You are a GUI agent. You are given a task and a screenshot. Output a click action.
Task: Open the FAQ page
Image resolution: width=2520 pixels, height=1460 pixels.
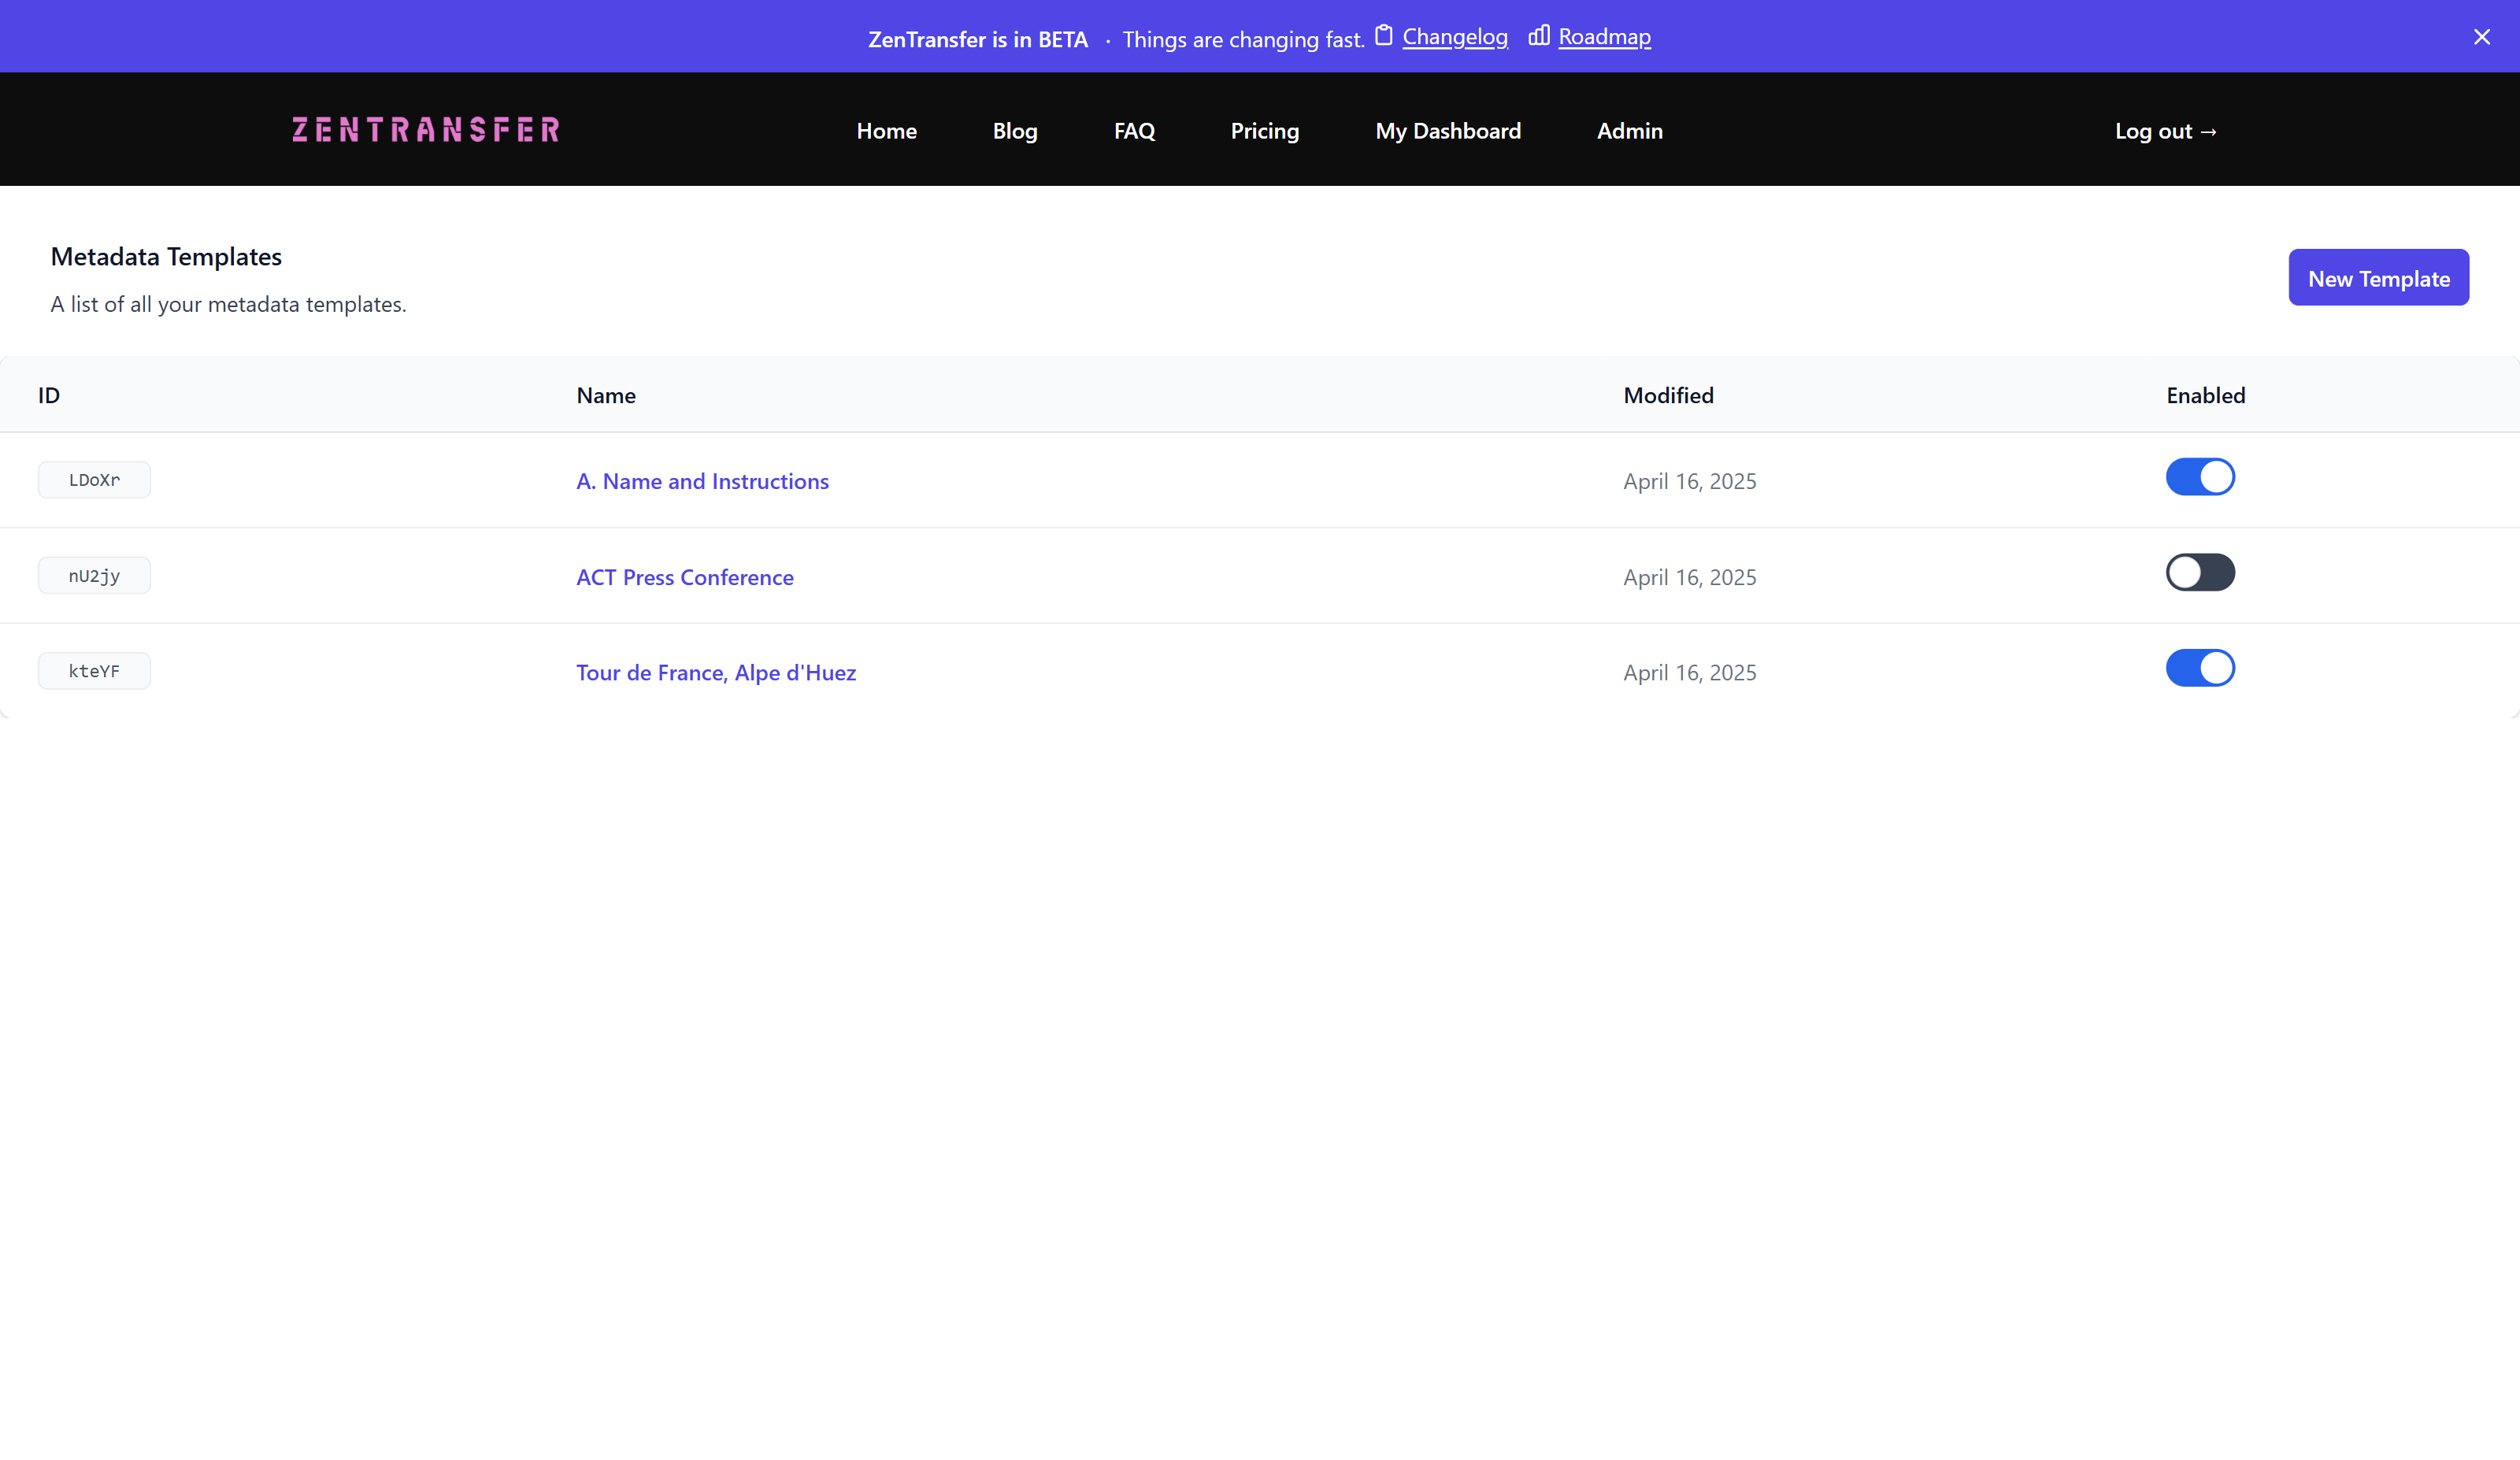tap(1134, 131)
